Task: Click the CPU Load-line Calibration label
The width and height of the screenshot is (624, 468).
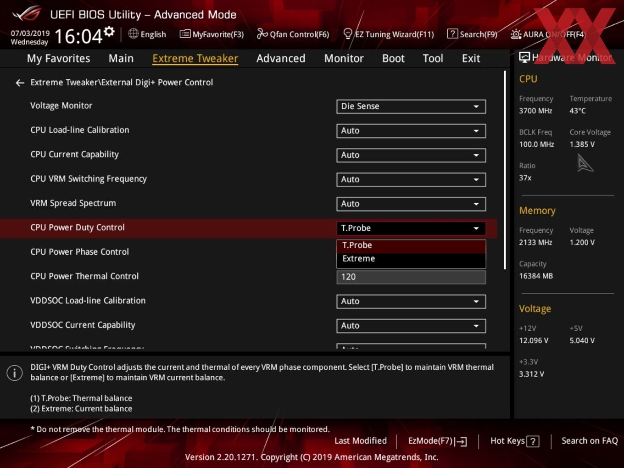Action: coord(80,130)
